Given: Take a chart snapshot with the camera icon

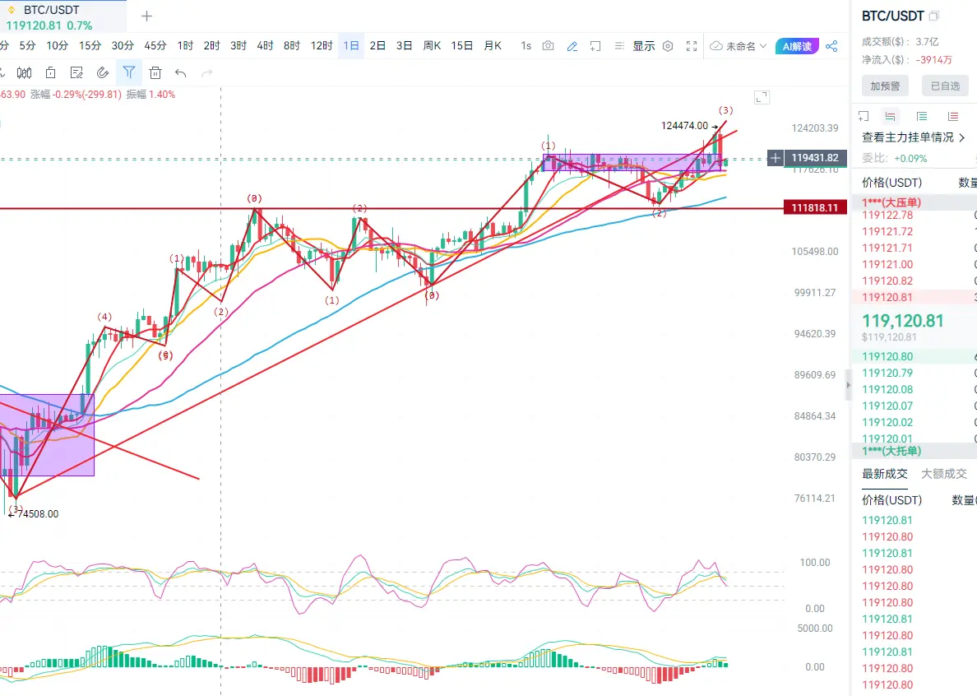Looking at the screenshot, I should pos(548,45).
